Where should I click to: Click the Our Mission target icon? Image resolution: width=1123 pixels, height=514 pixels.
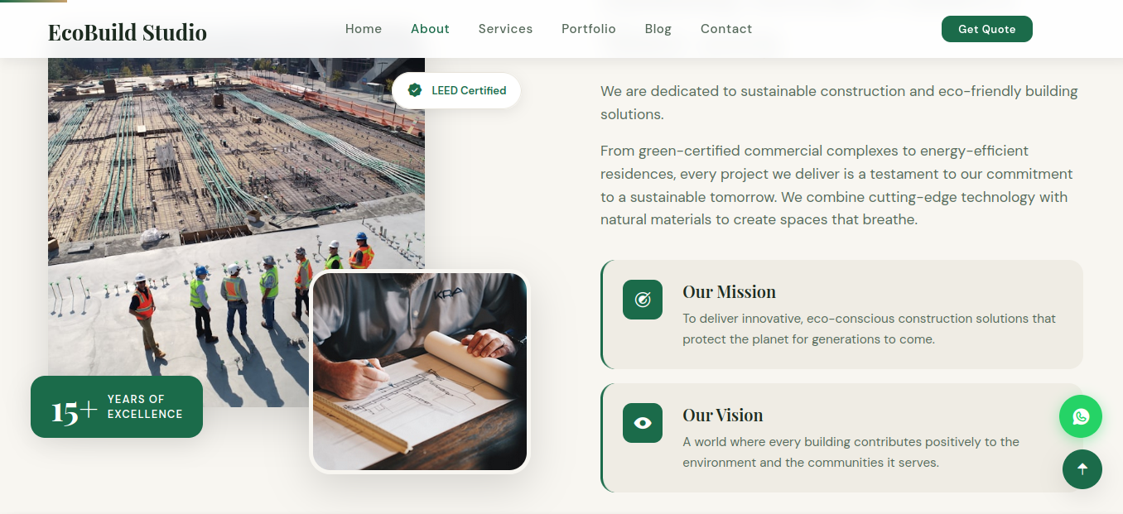point(643,300)
